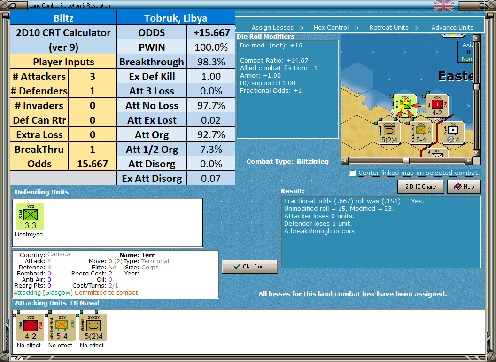
Task: Click the Combat Type: Blitzkrieg label
Action: coord(287,162)
